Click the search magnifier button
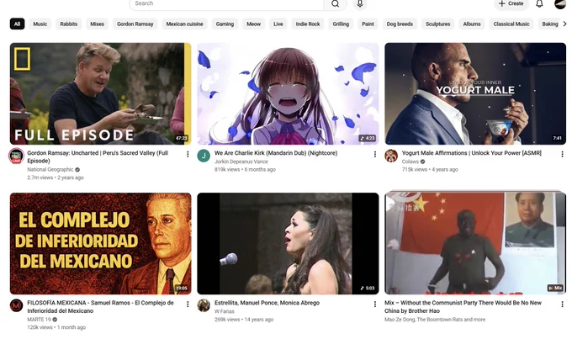Image resolution: width=572 pixels, height=339 pixels. (335, 3)
